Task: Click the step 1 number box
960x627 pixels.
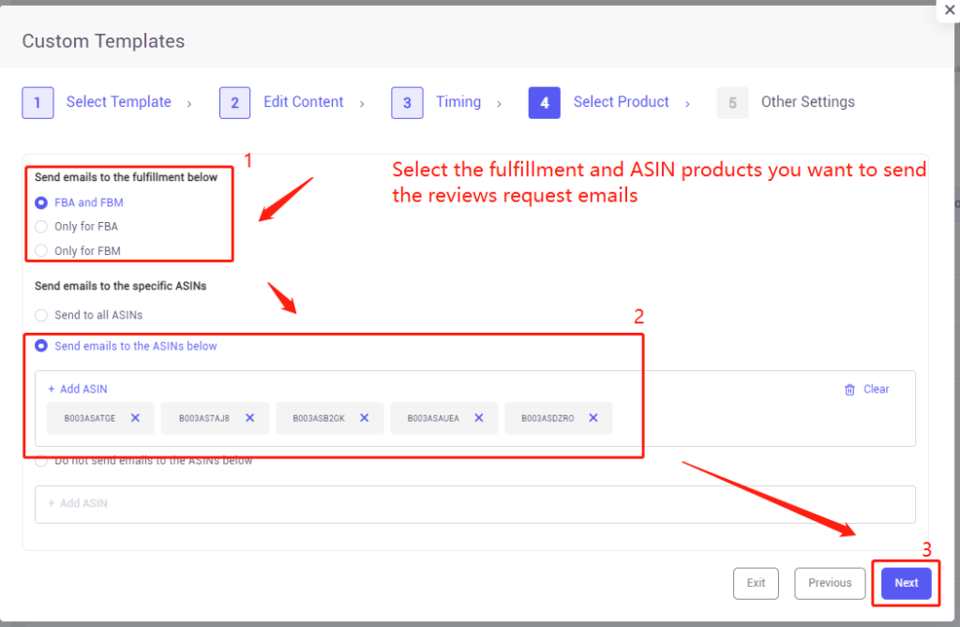Action: tap(37, 103)
